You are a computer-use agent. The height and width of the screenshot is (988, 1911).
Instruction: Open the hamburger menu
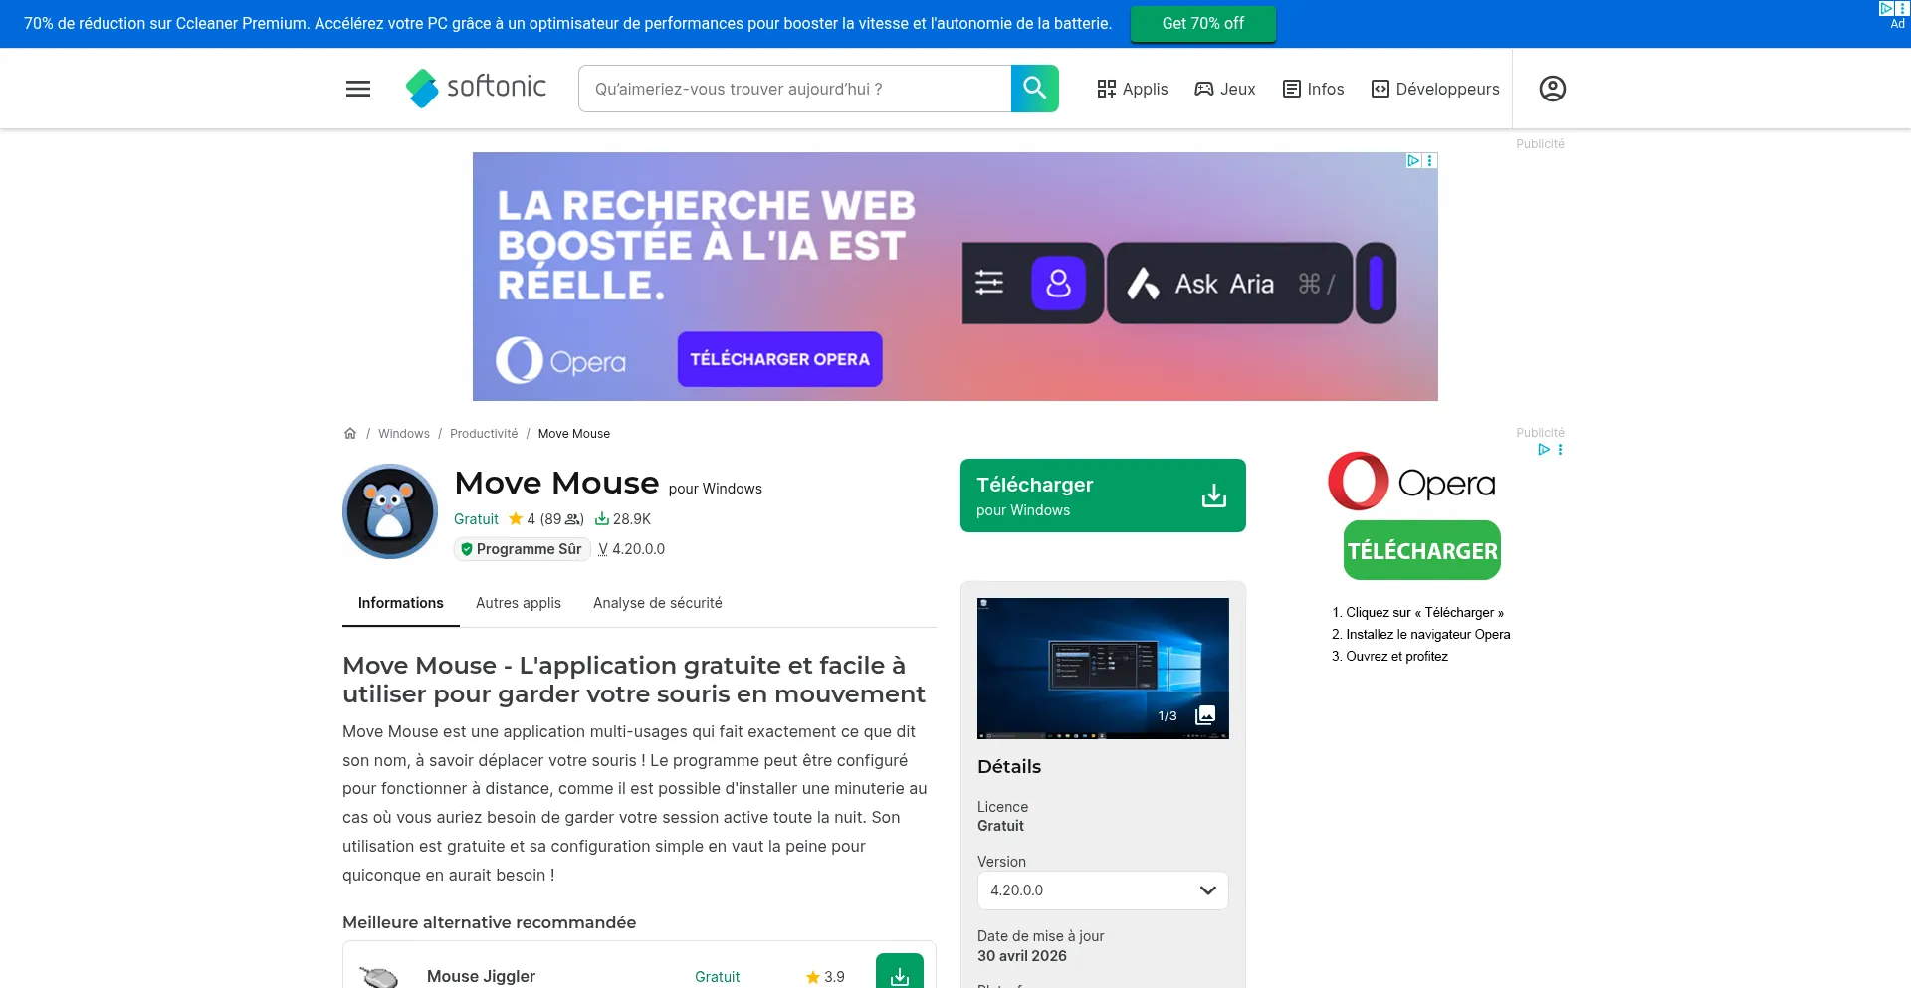pos(358,89)
